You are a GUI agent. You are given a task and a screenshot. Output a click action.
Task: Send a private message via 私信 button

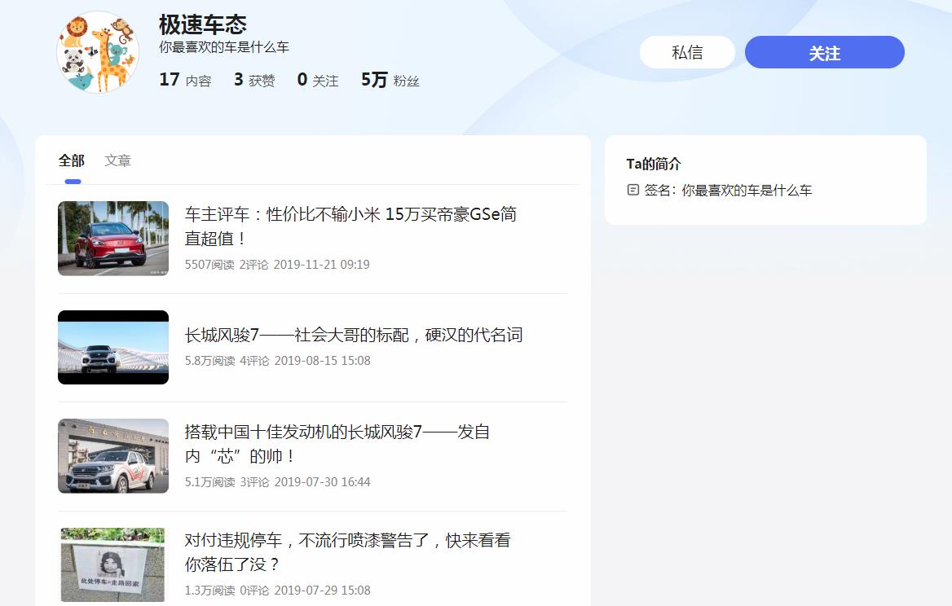coord(687,52)
